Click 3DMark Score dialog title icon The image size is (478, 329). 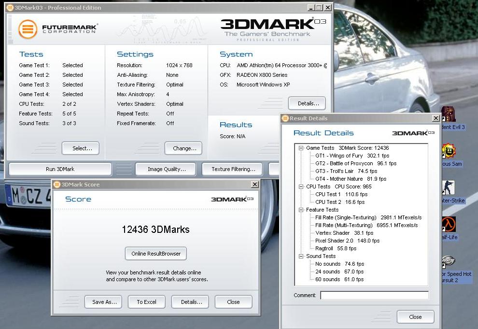click(56, 185)
